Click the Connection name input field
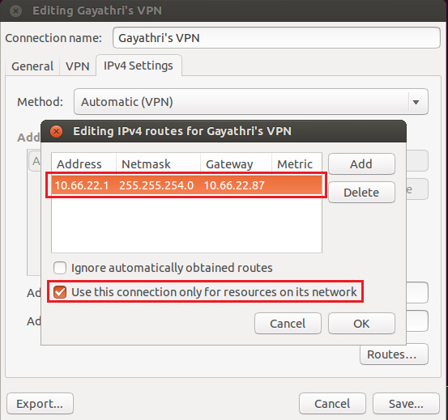 [276, 38]
